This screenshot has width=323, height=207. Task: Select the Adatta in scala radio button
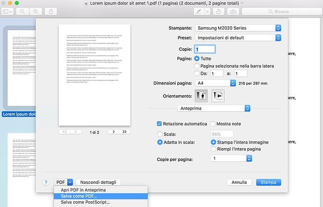pos(160,142)
